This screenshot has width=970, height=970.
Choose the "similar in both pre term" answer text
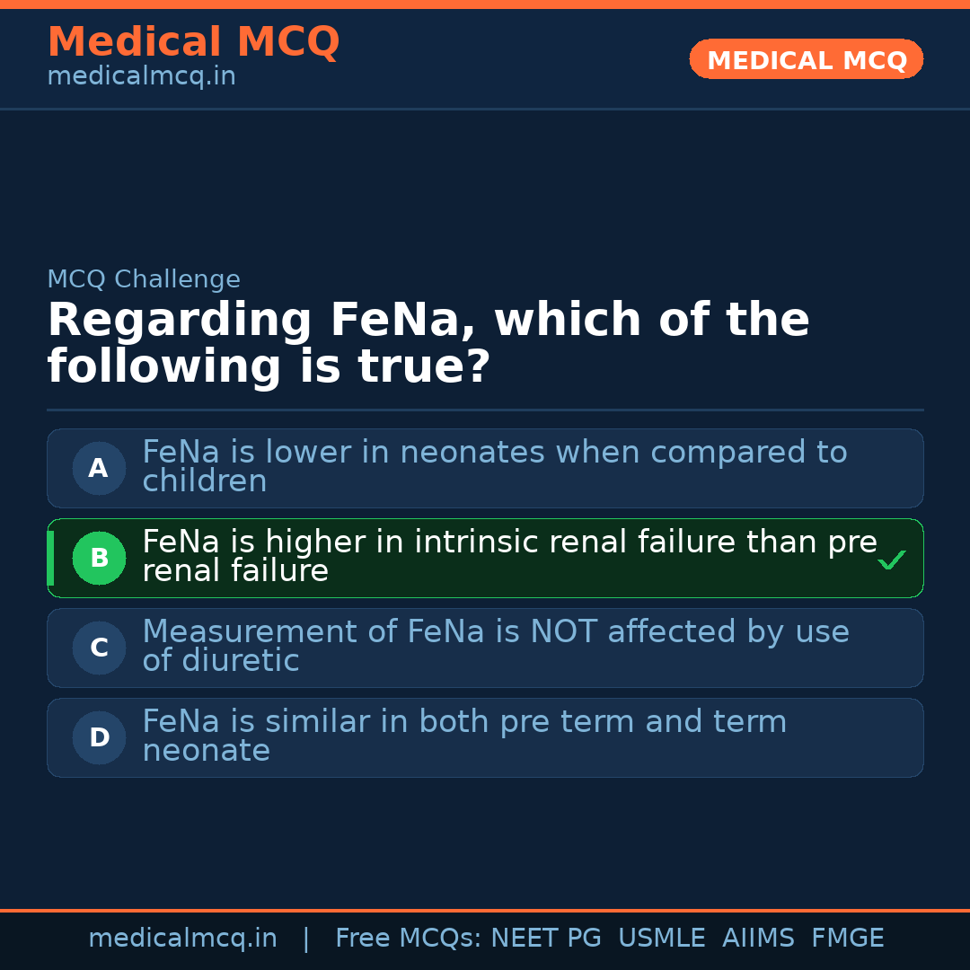(x=463, y=736)
